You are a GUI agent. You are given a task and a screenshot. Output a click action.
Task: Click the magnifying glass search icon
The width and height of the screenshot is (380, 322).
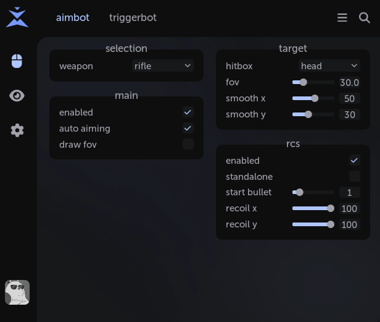[x=365, y=18]
